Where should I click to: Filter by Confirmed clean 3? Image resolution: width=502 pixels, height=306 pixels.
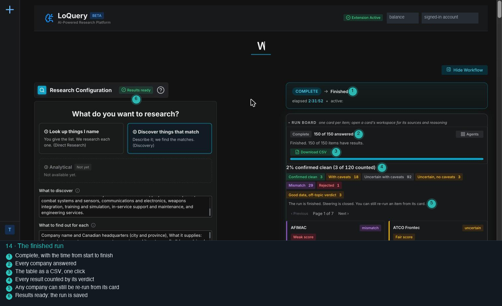(x=305, y=177)
